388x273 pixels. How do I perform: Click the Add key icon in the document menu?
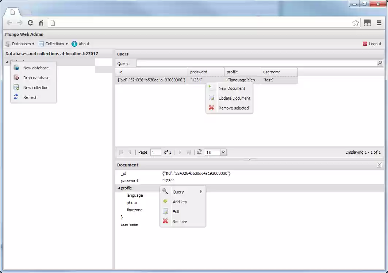pos(165,201)
